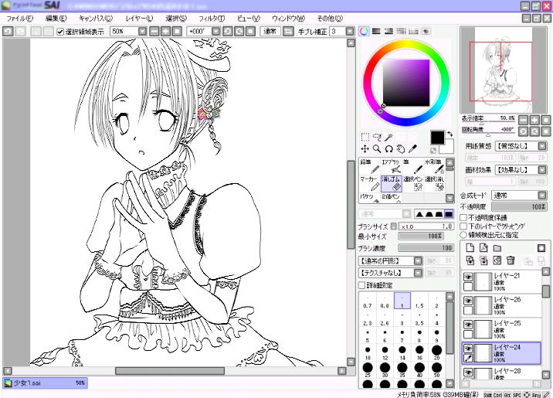Open the 合成モード blending mode dropdown

point(542,195)
